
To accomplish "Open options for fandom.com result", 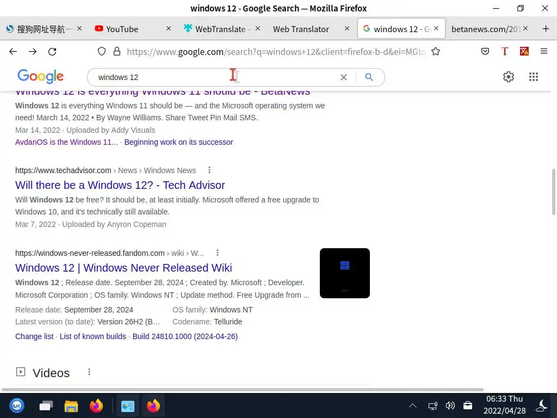I will (218, 253).
